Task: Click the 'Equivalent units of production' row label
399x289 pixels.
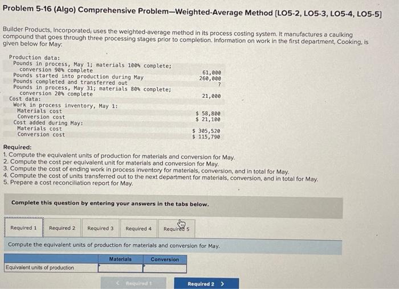Action: pyautogui.click(x=40, y=267)
